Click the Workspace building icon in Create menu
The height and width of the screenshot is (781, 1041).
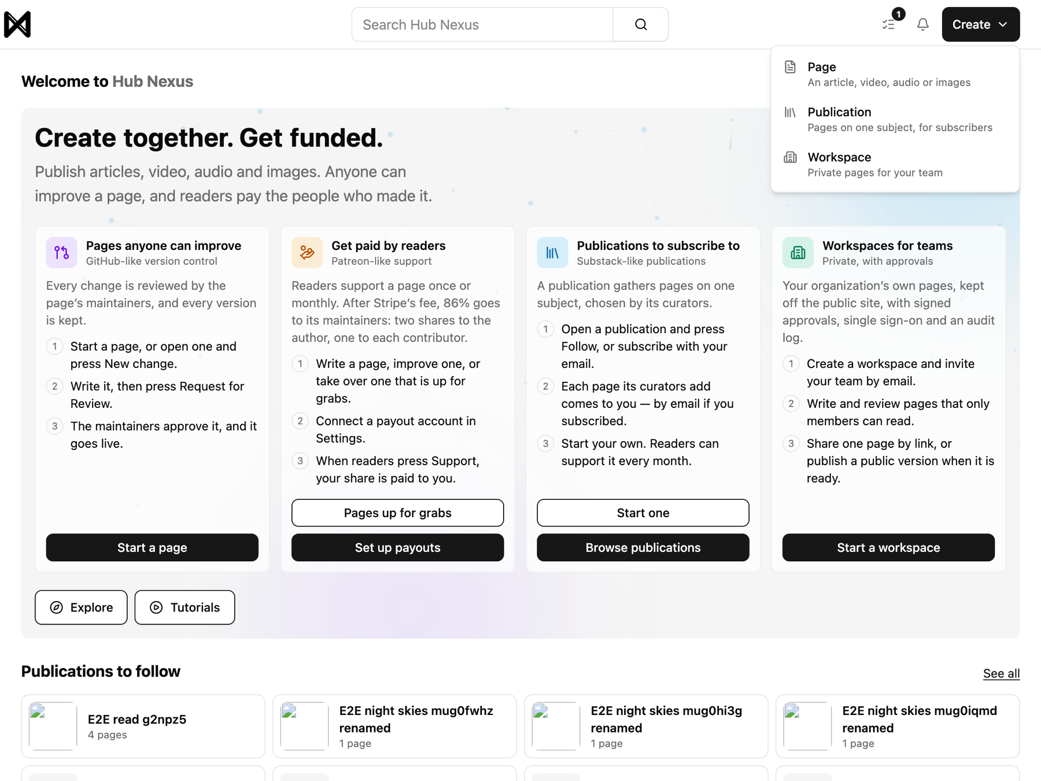pyautogui.click(x=790, y=157)
